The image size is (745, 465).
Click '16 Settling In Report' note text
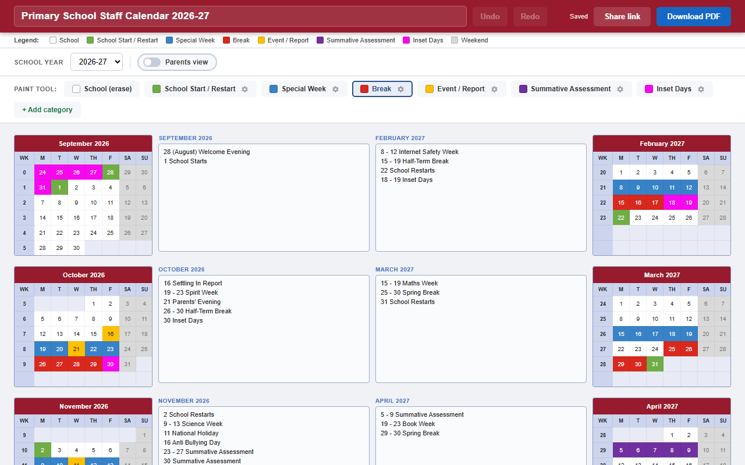(193, 283)
